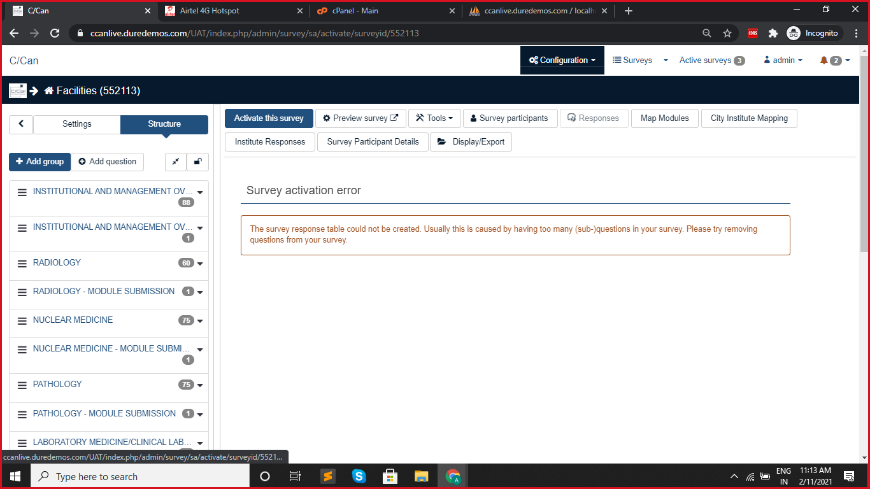Click the C/Can logo beside the breadcrumb
This screenshot has height=489, width=870.
pyautogui.click(x=18, y=90)
